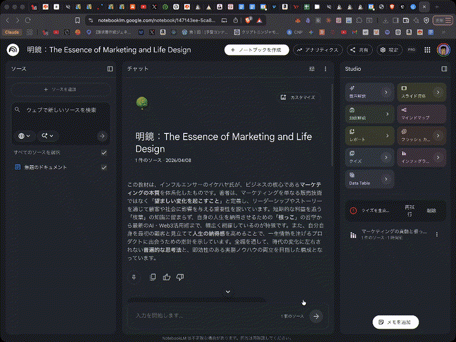This screenshot has height=342, width=456.
Task: Open chat settings sliders icon
Action: click(312, 68)
